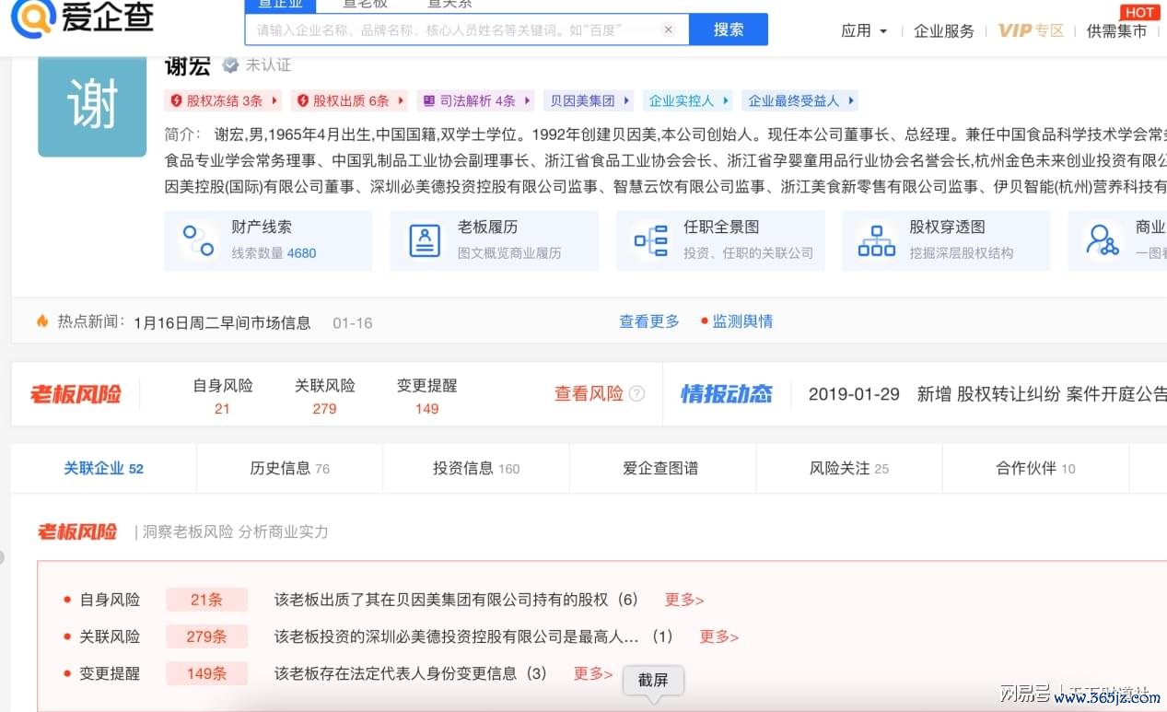Click the help question mark beside 查看风险
This screenshot has height=712, width=1167.
tap(636, 393)
